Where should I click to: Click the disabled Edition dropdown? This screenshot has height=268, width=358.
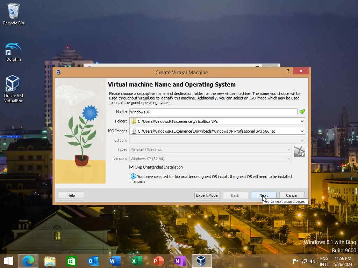[217, 140]
